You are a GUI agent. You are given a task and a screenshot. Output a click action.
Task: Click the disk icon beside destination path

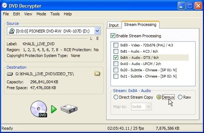10,74
